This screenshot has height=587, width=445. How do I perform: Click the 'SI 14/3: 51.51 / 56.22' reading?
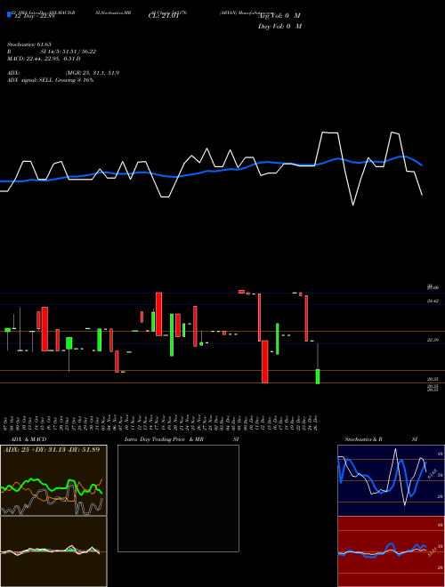click(x=69, y=52)
